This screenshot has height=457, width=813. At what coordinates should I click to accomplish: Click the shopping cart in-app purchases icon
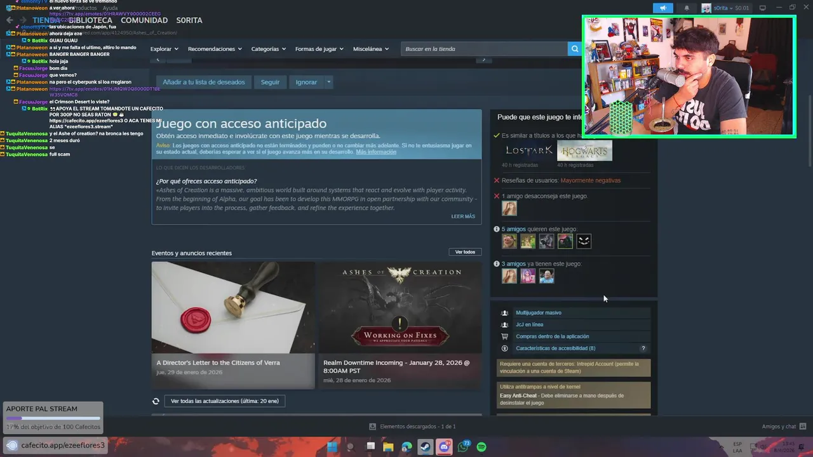(x=504, y=336)
